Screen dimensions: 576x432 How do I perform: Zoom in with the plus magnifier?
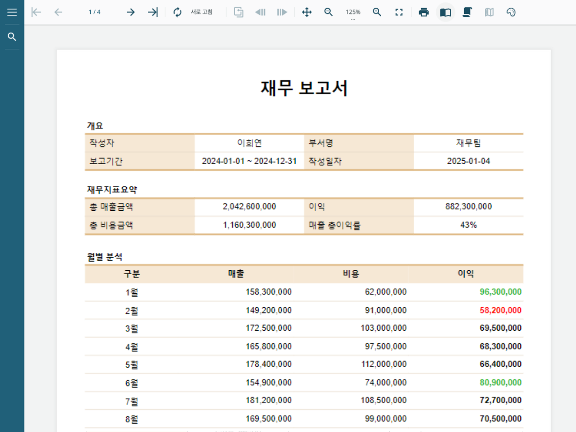click(x=377, y=12)
